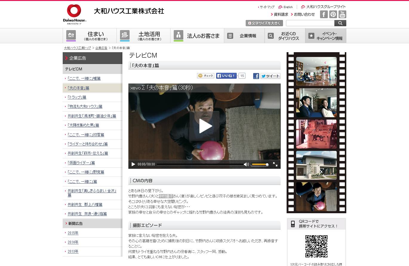Open the イベント・キャンペーン情報 tab

point(326,36)
